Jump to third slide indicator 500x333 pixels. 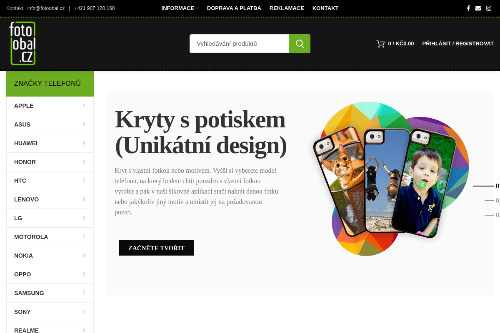(492, 215)
